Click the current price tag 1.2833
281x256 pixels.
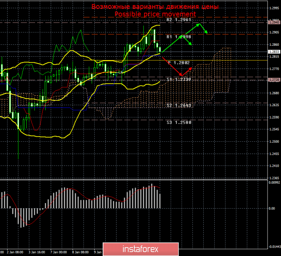(273, 52)
